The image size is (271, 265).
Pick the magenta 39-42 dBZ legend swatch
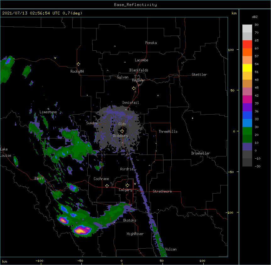click(247, 99)
